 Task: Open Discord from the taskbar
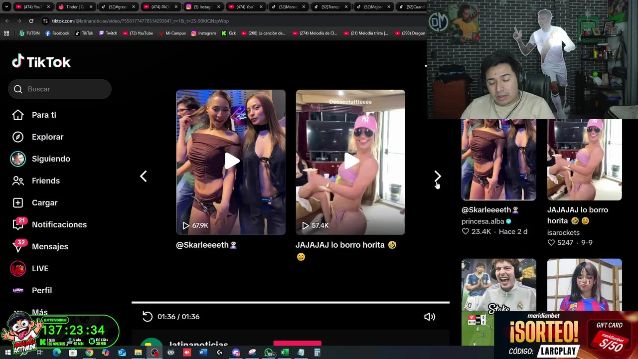(x=236, y=353)
